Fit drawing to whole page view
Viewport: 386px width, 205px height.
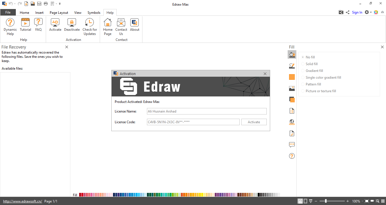(367, 201)
